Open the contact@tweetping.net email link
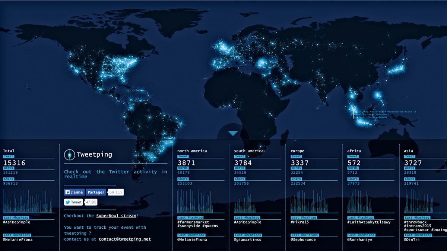This screenshot has width=447, height=251. [125, 239]
